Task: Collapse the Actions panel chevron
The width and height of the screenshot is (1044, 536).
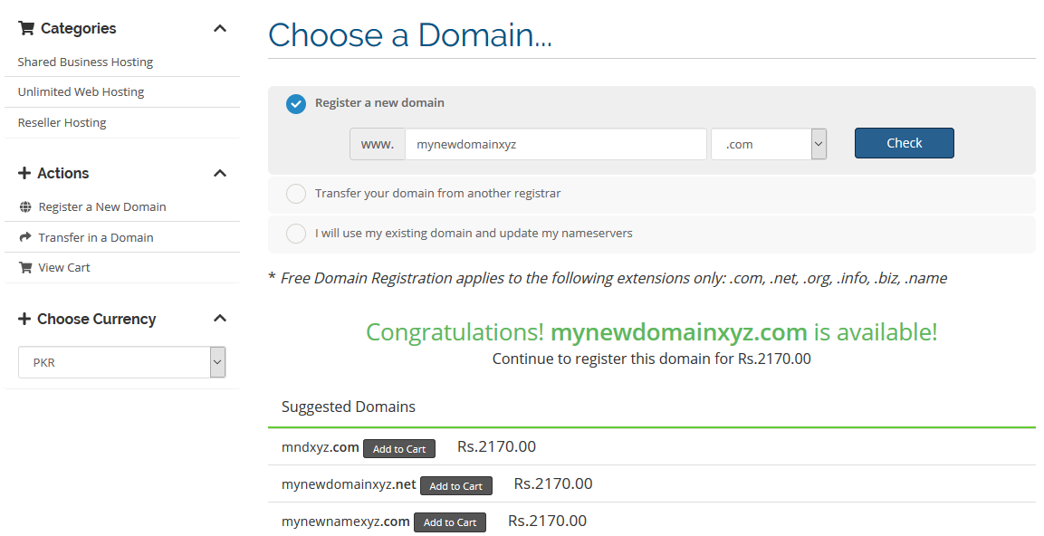Action: pyautogui.click(x=220, y=173)
